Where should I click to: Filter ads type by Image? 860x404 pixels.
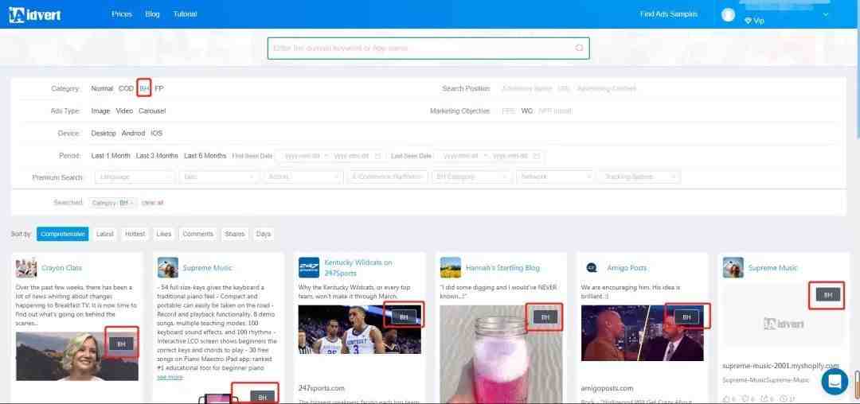101,111
